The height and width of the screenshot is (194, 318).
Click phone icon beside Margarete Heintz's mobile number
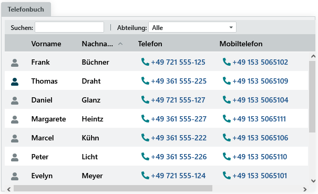coord(227,118)
